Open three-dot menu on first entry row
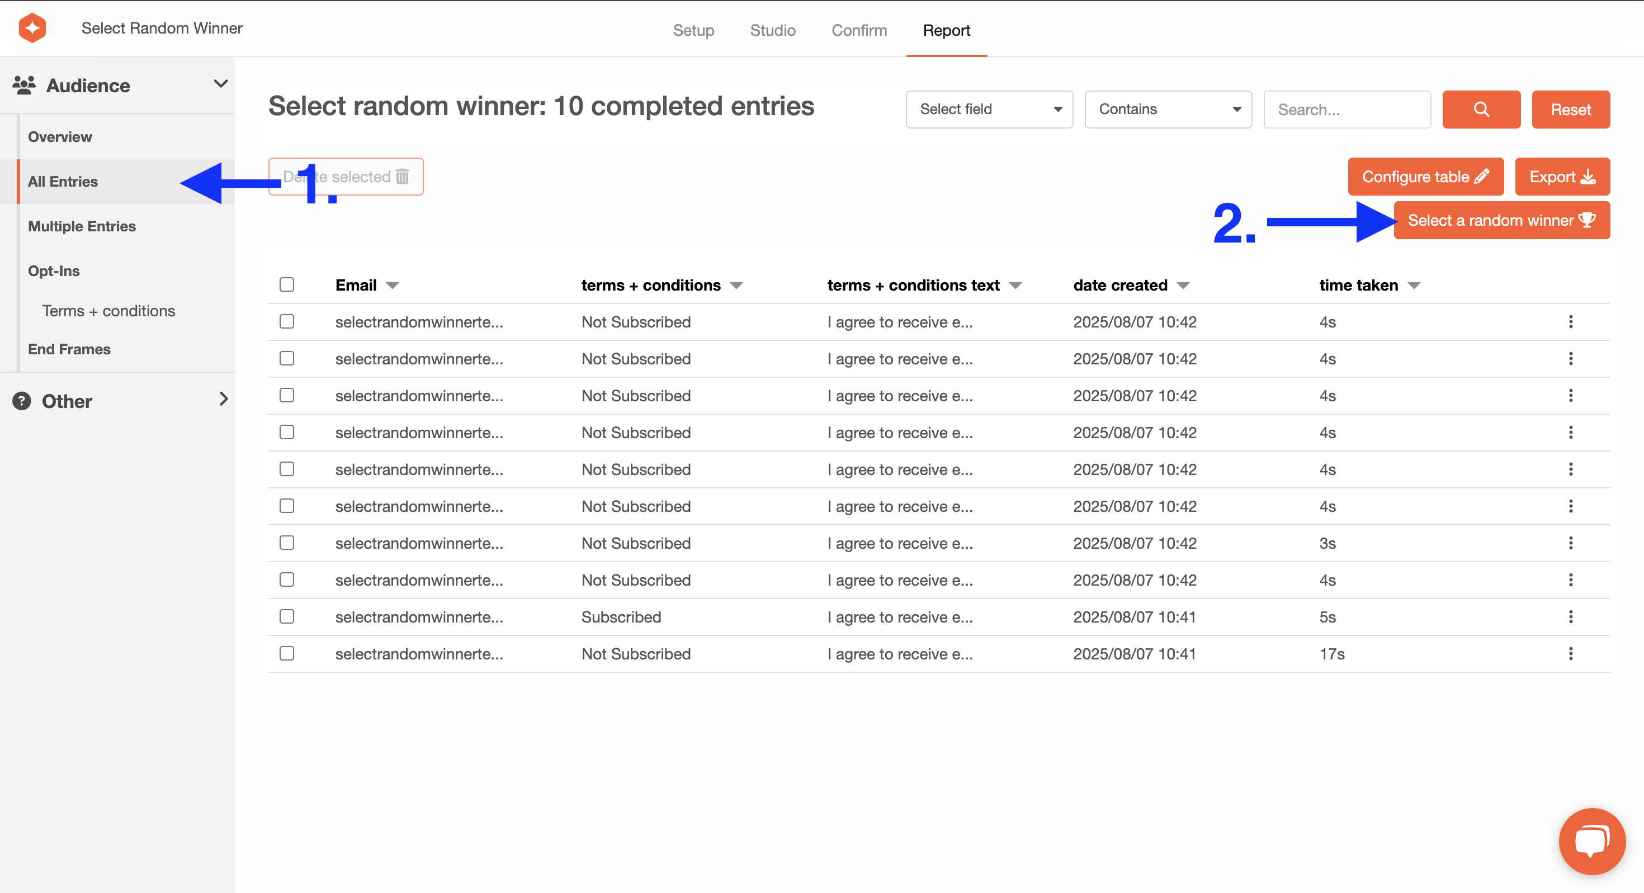1644x893 pixels. click(x=1570, y=321)
